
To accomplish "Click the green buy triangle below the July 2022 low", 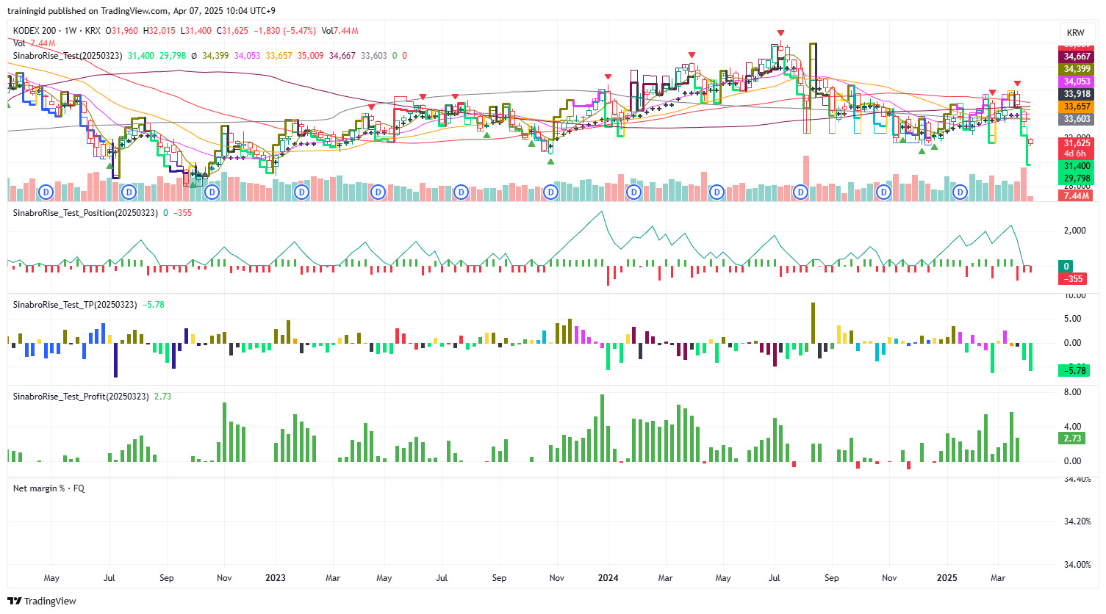I will [110, 165].
